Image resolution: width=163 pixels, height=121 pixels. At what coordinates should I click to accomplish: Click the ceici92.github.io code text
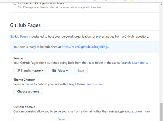(121, 112)
